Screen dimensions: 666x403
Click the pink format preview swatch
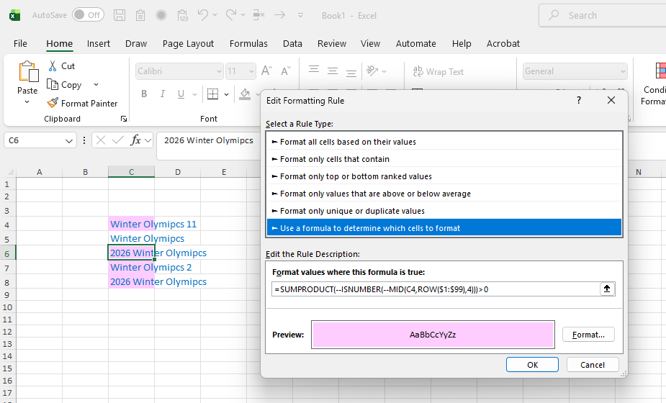pos(433,334)
